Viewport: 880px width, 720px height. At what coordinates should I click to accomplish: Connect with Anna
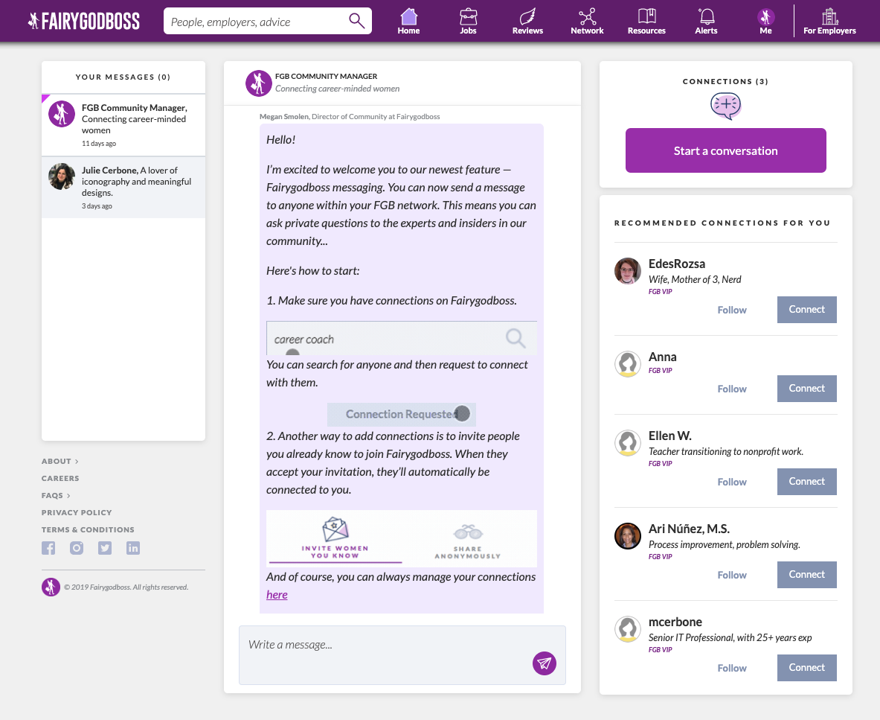pos(806,389)
